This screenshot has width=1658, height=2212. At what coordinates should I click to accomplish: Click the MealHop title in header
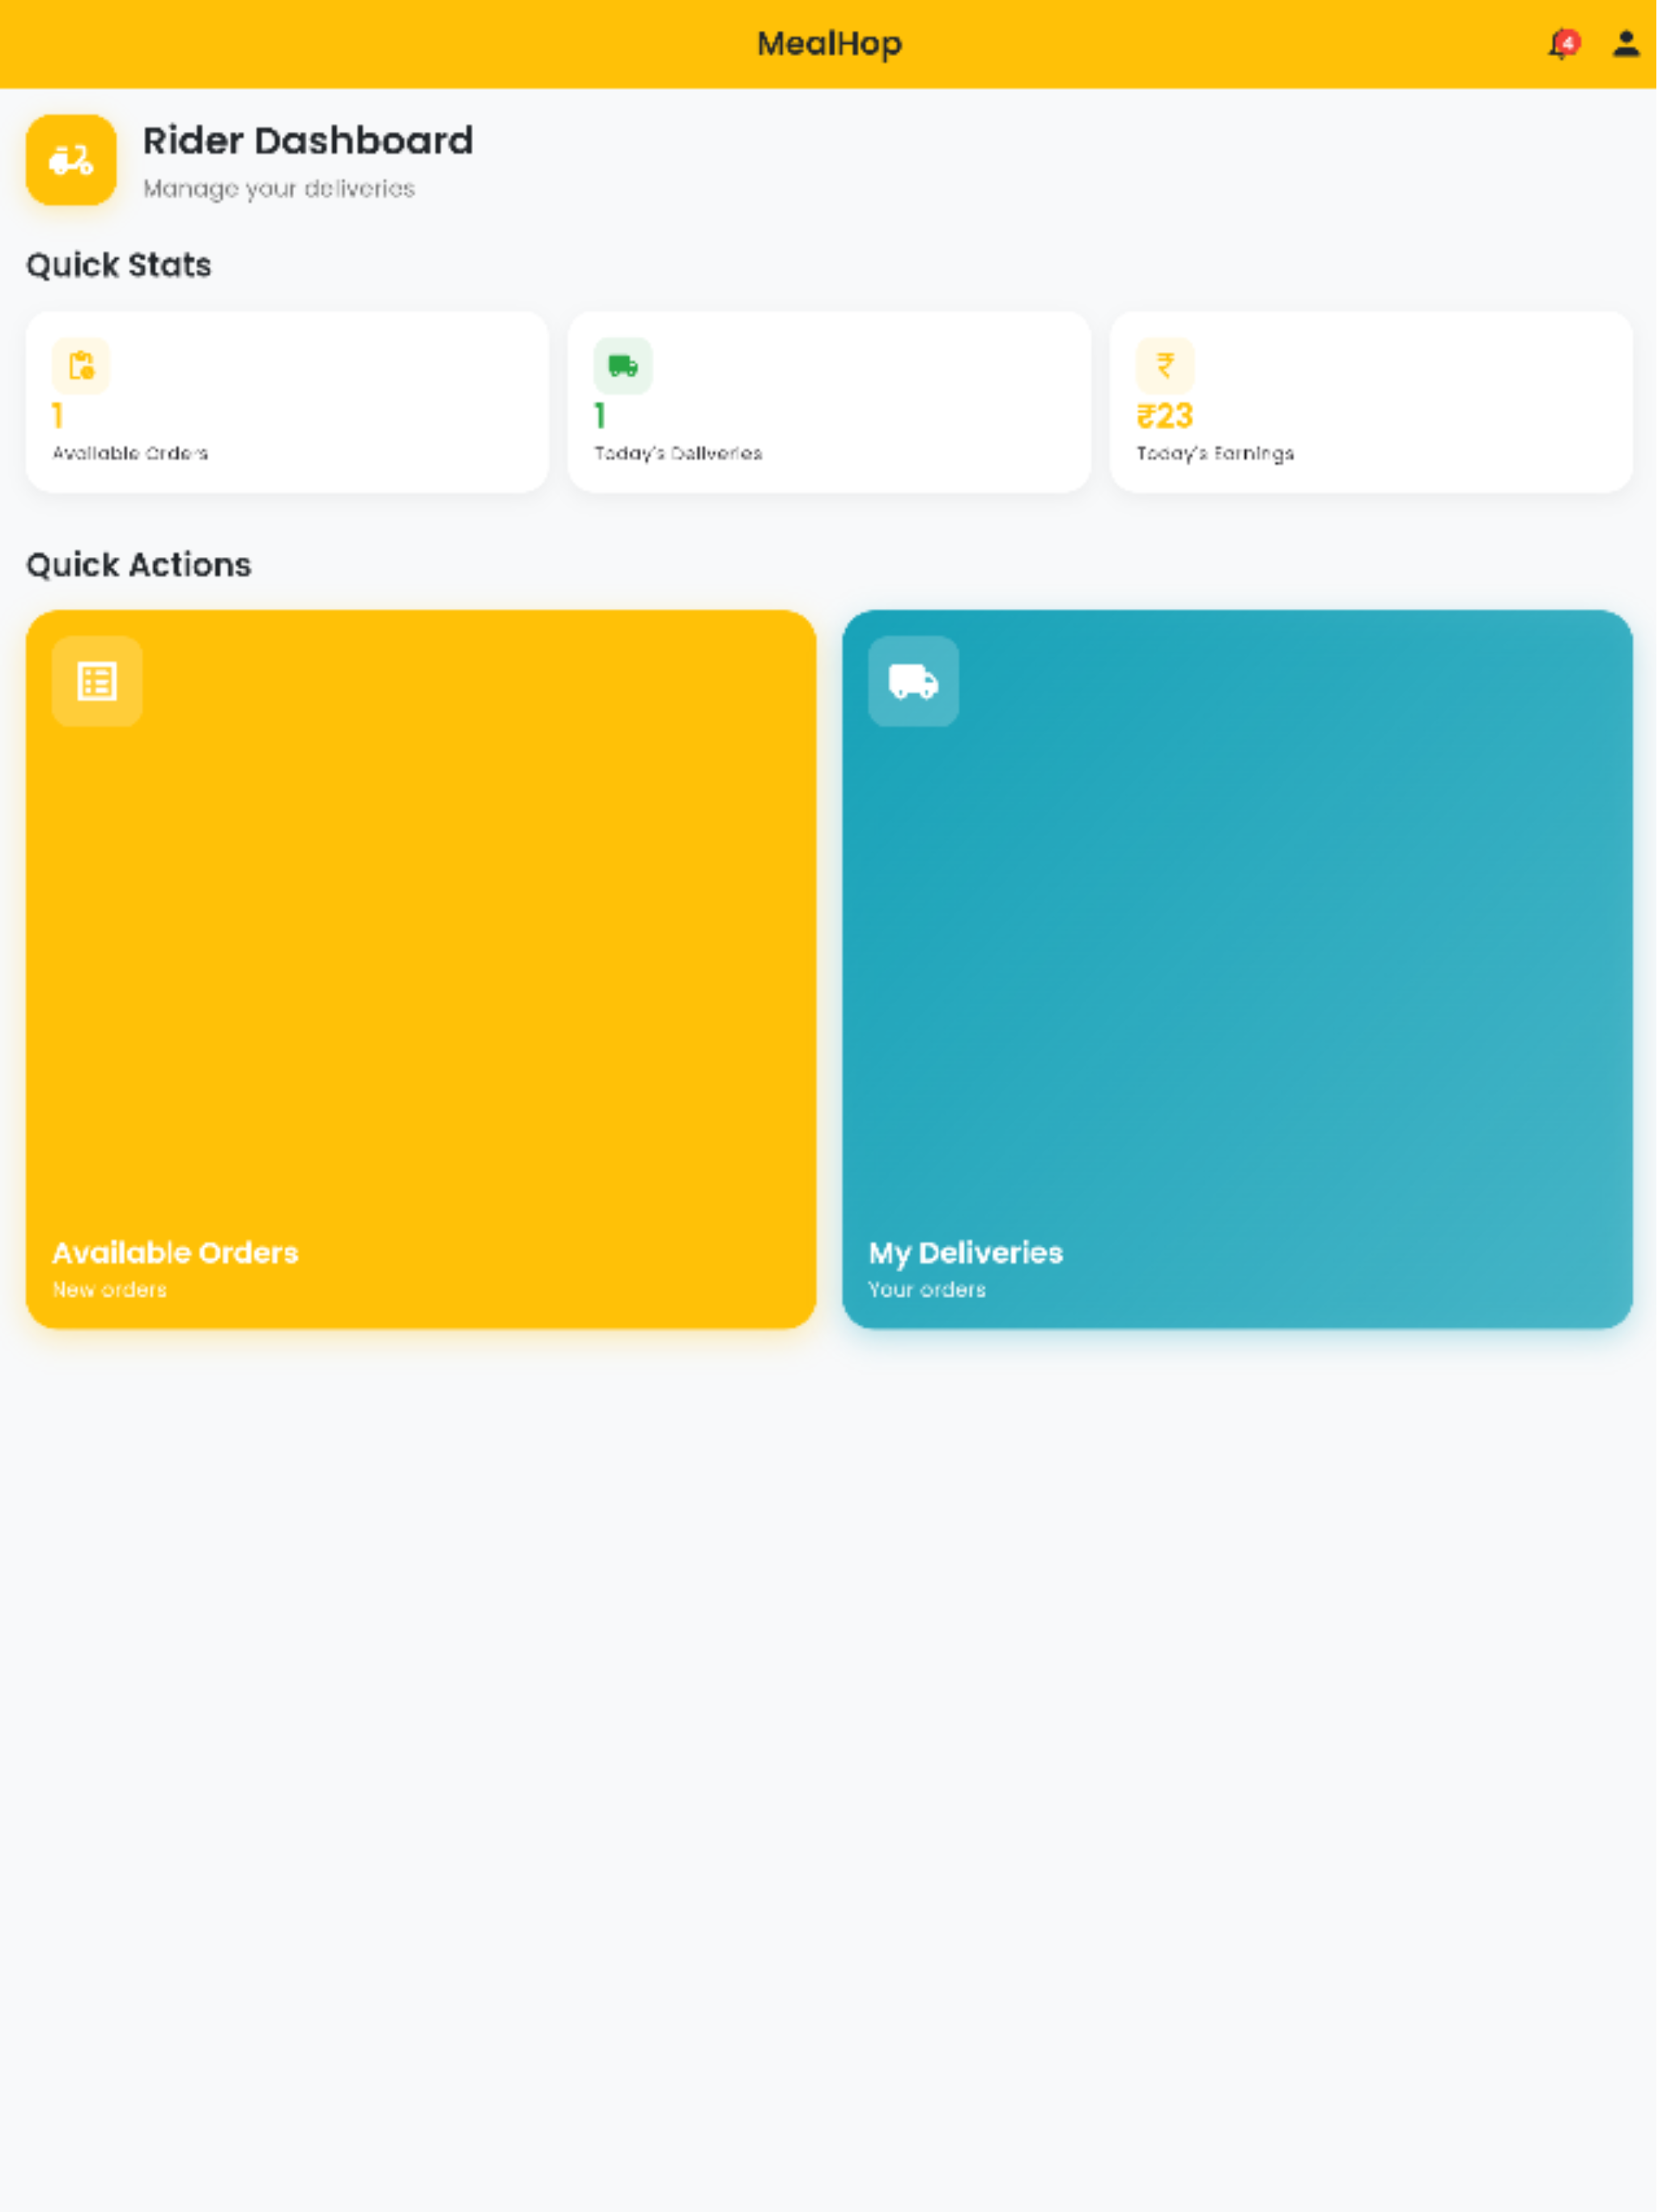pos(829,44)
